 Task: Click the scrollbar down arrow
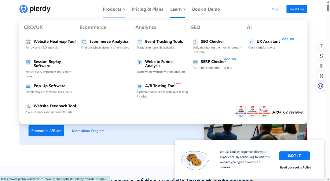tap(328, 179)
